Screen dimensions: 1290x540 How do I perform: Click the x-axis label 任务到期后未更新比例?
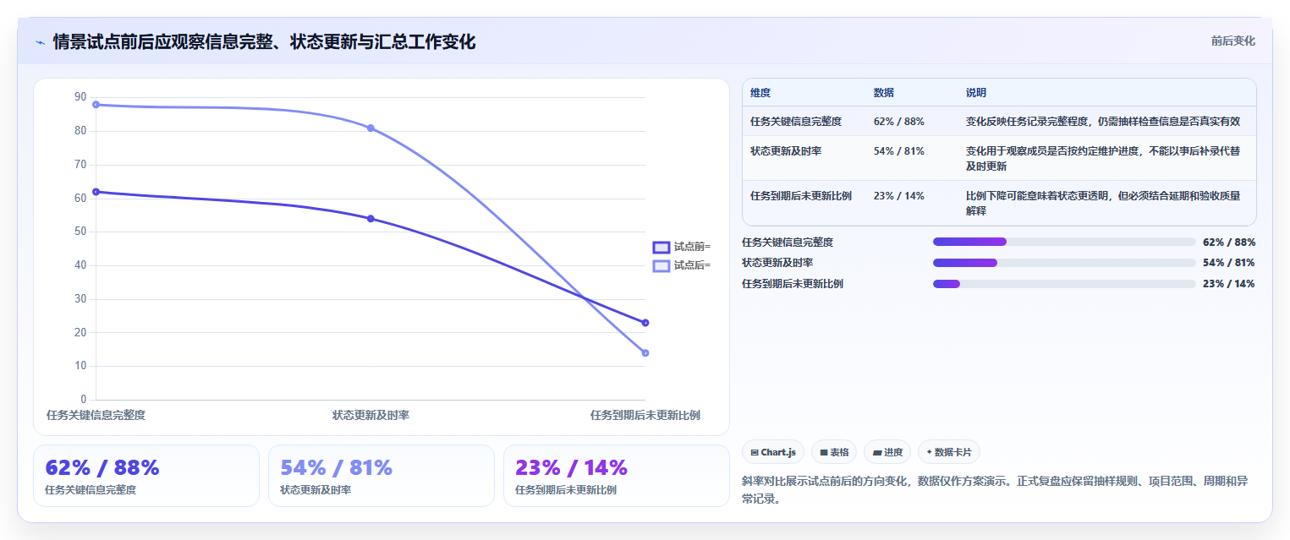pyautogui.click(x=645, y=415)
